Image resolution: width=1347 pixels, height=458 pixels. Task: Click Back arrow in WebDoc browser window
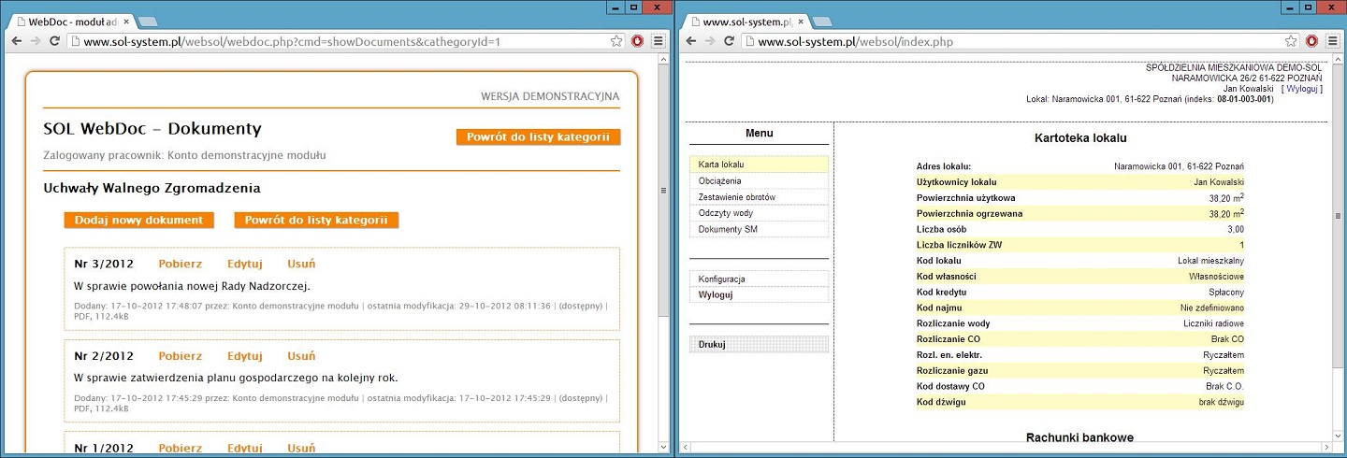click(16, 41)
